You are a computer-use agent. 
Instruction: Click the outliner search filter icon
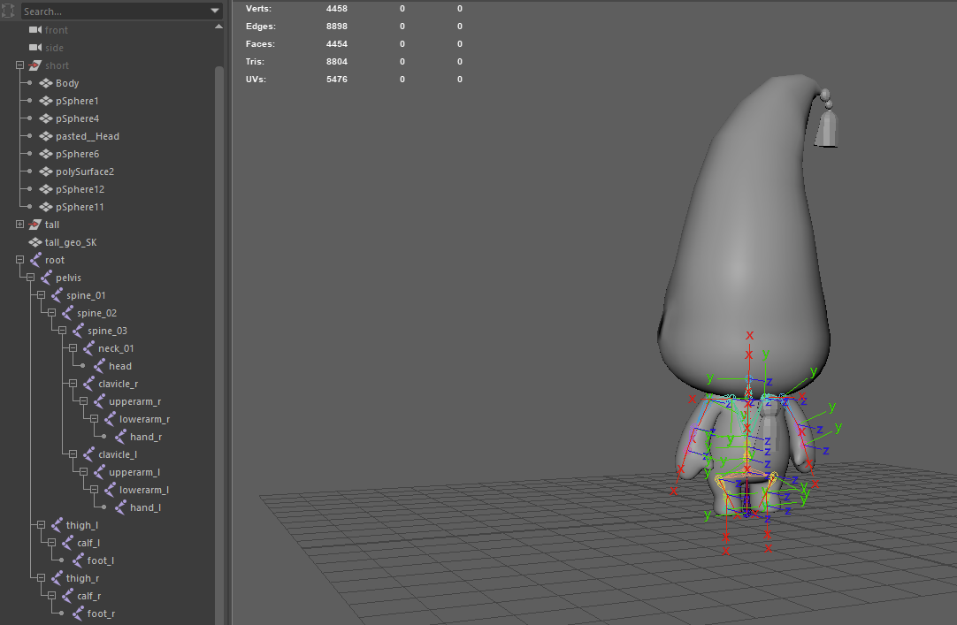(x=8, y=11)
